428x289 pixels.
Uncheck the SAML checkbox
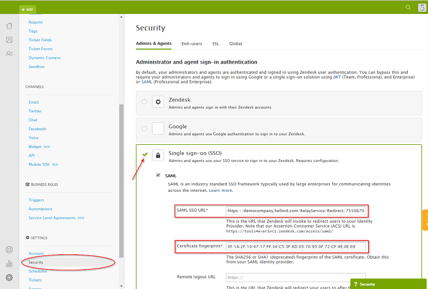click(158, 175)
